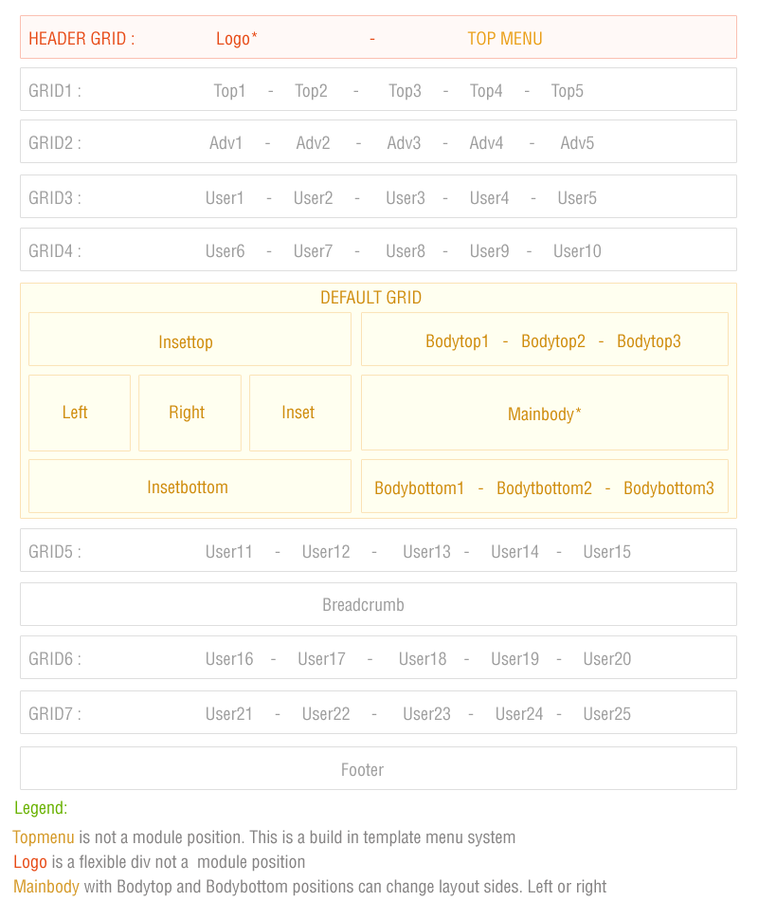Click the green Legend heading
The width and height of the screenshot is (758, 901).
(41, 808)
